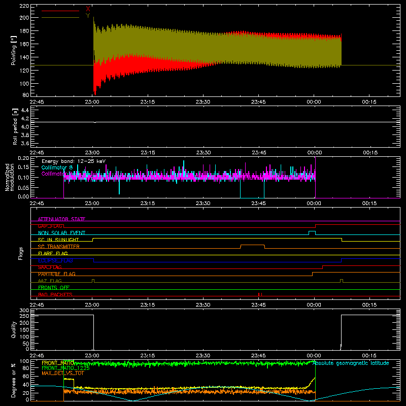Click the blue 'ECLIPSE_FLAG' label
406x406 pixels.
point(55,260)
